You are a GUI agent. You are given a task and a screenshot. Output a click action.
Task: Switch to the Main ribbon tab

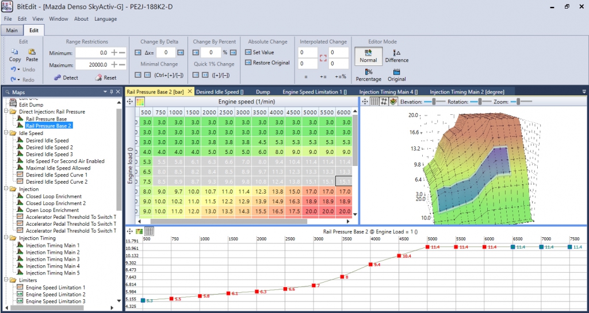coord(12,30)
